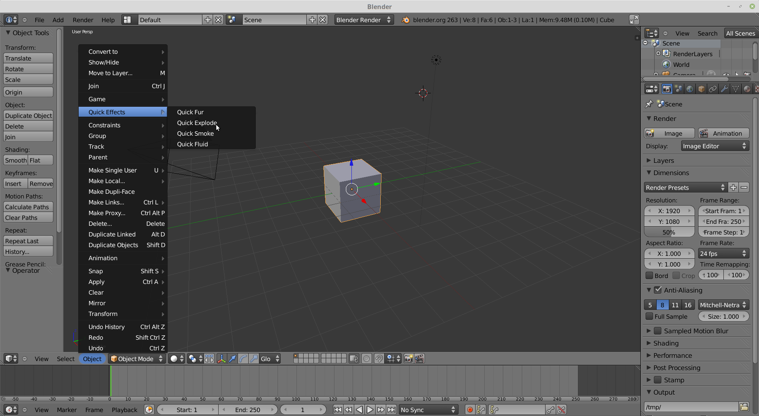Screen dimensions: 759x416
Task: Open the Blender Render engine dropdown
Action: point(364,20)
